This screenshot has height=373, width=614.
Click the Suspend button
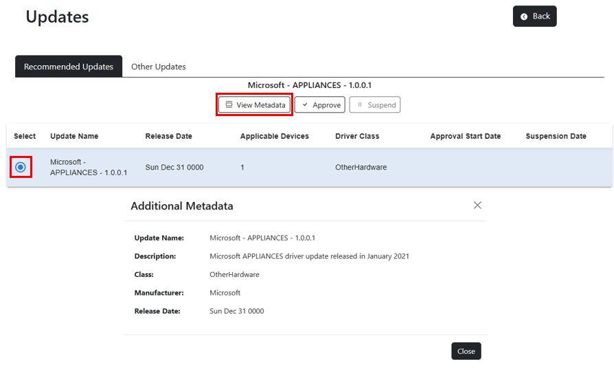pyautogui.click(x=375, y=104)
